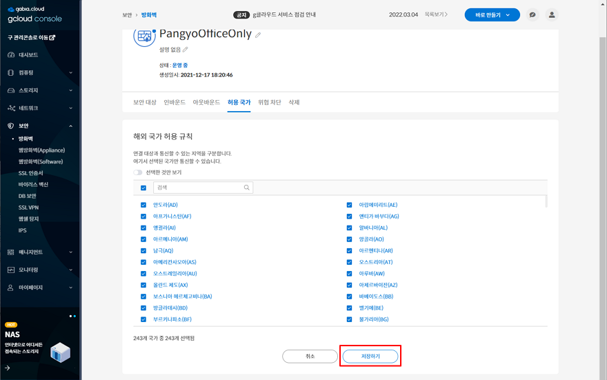Open SSL VPN menu item
607x380 pixels.
pos(29,208)
